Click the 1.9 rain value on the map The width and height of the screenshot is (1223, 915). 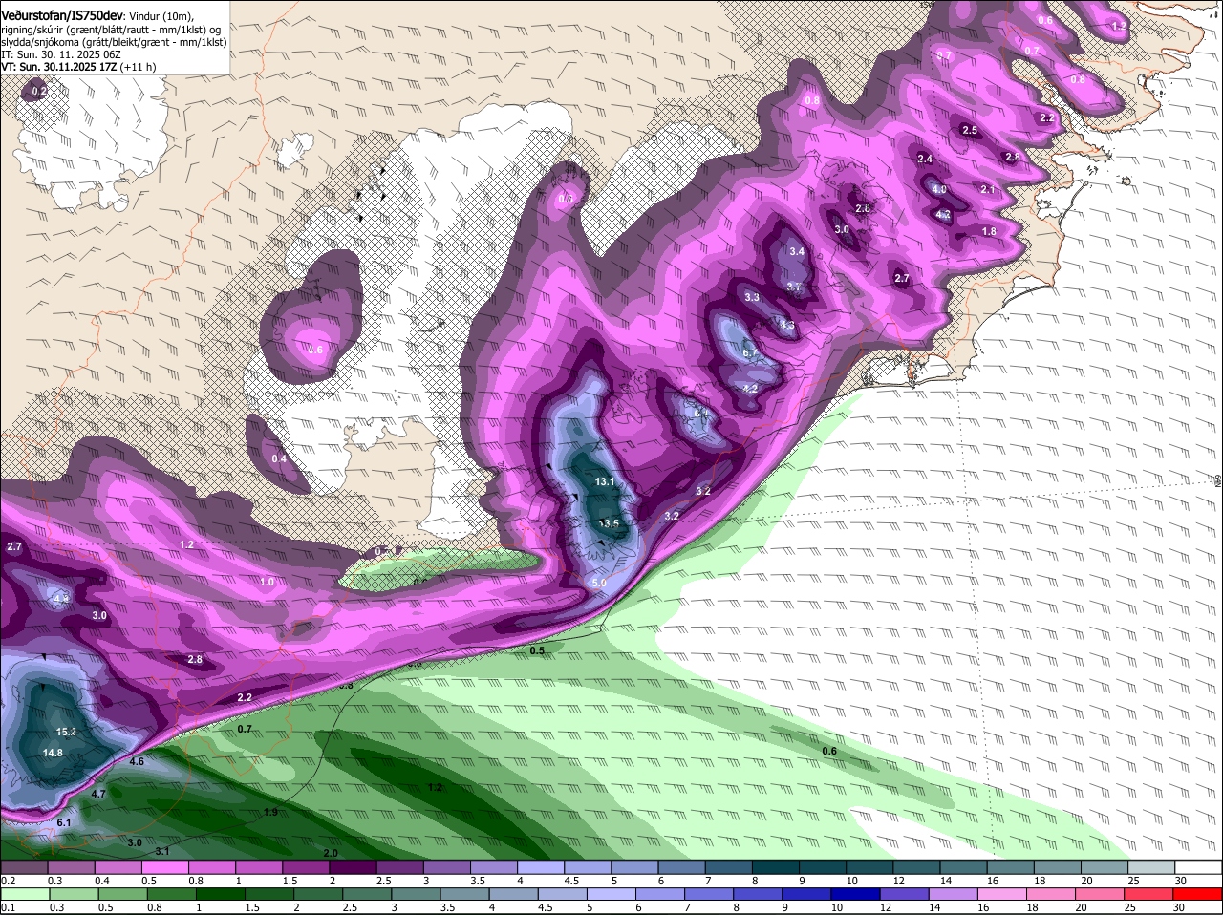pyautogui.click(x=270, y=812)
